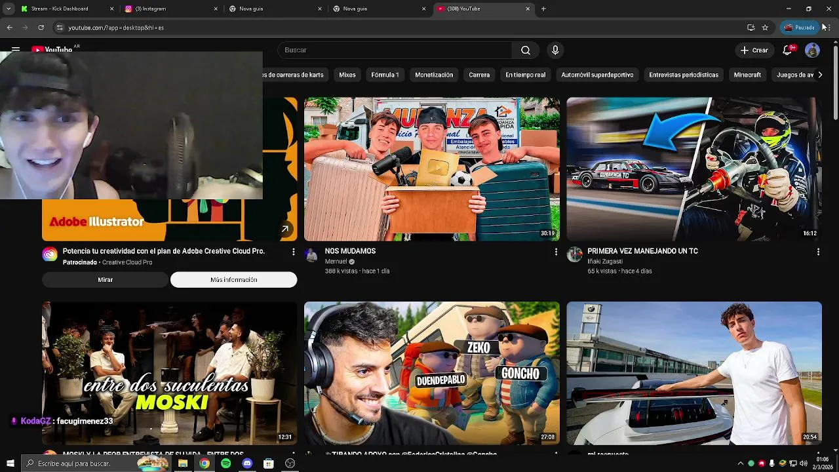This screenshot has height=472, width=839.
Task: Open the entre dos suculentas MOSKI thumbnail
Action: [169, 373]
